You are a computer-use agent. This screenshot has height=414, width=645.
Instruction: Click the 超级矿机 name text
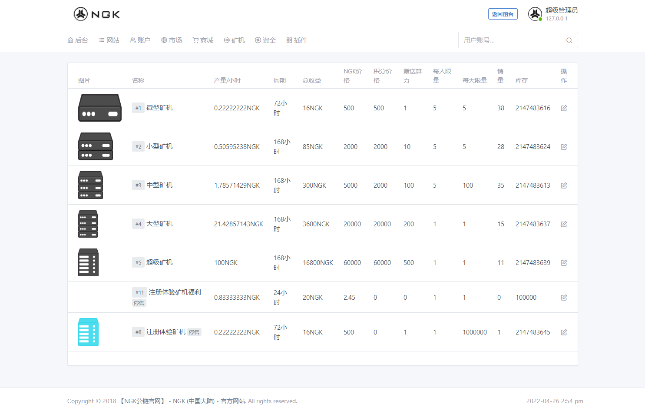[x=159, y=262]
